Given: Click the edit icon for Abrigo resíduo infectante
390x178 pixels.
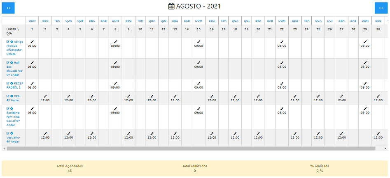Looking at the screenshot, I should pyautogui.click(x=8, y=42).
